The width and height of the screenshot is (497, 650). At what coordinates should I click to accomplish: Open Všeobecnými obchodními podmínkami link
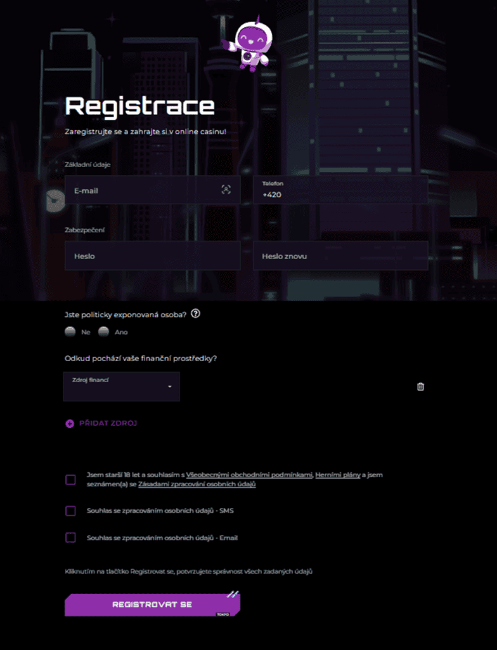[249, 475]
